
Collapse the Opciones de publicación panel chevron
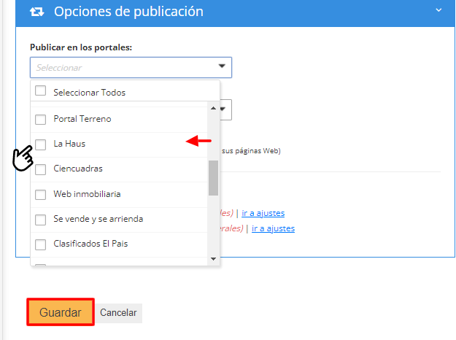click(x=438, y=11)
